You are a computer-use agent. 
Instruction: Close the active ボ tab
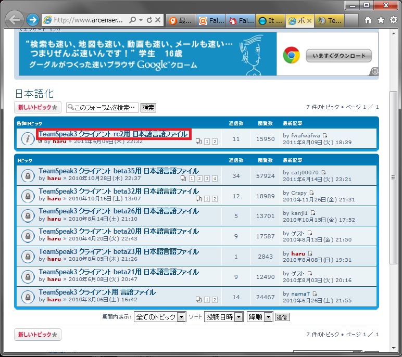click(309, 21)
